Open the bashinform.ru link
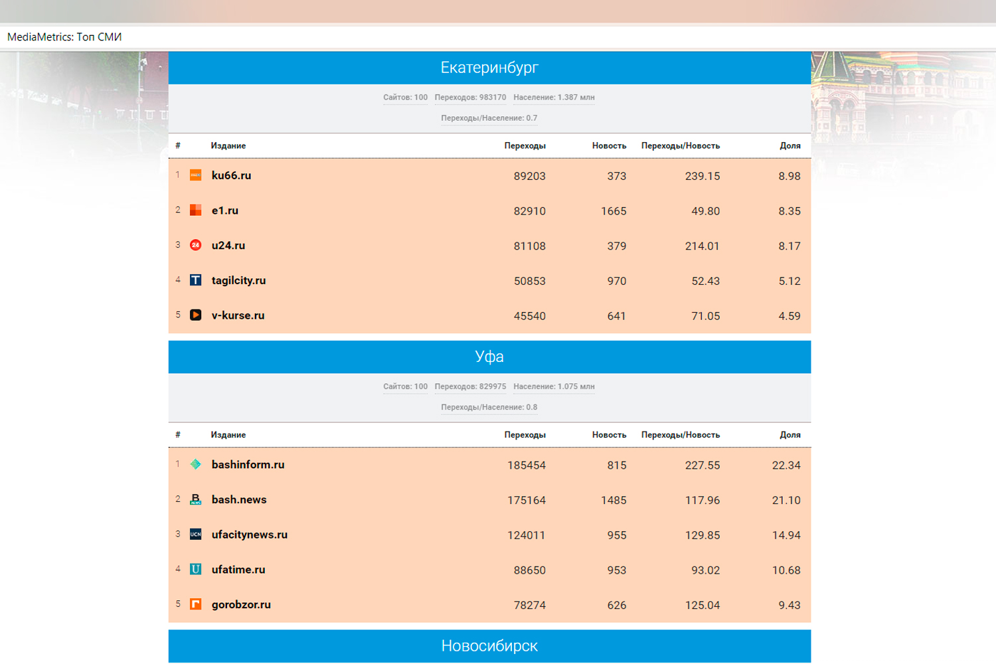The height and width of the screenshot is (664, 996). [248, 465]
